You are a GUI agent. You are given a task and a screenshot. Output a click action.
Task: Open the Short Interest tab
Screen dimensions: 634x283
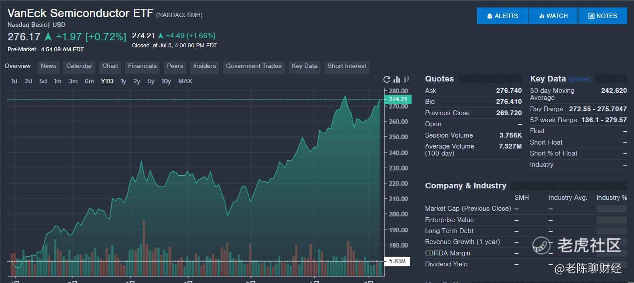coord(347,66)
